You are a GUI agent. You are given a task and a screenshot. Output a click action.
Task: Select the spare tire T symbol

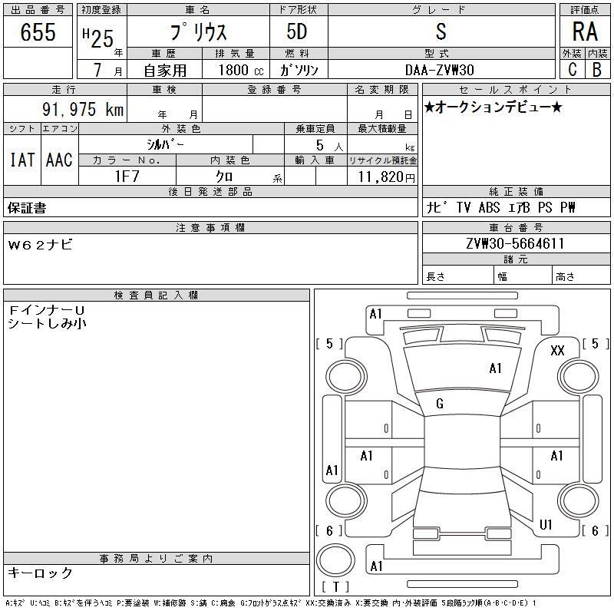335,586
